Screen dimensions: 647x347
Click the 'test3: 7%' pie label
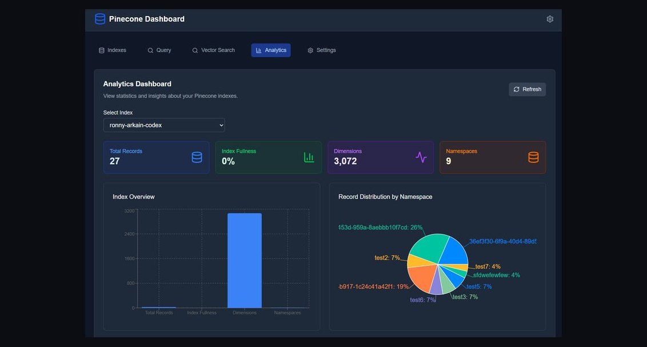point(465,297)
